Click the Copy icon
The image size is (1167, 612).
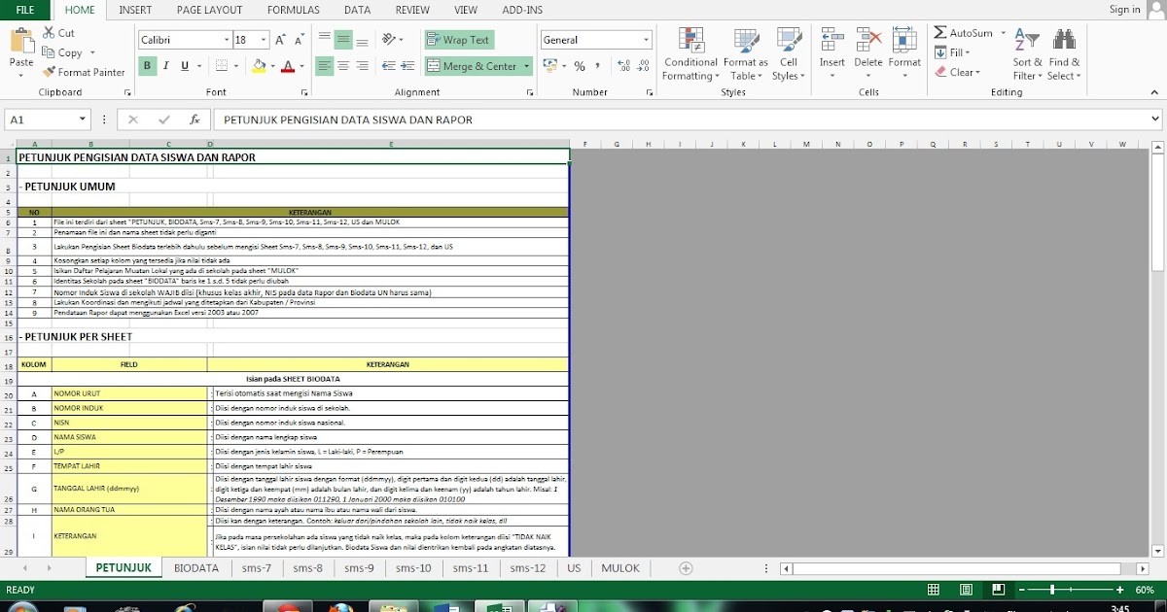pyautogui.click(x=49, y=52)
